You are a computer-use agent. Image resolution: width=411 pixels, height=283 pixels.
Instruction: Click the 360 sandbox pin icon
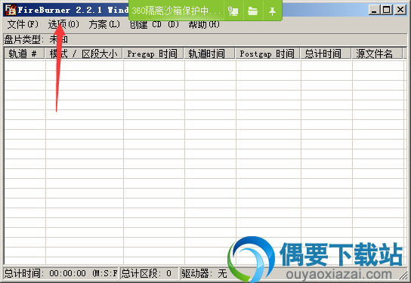click(272, 11)
